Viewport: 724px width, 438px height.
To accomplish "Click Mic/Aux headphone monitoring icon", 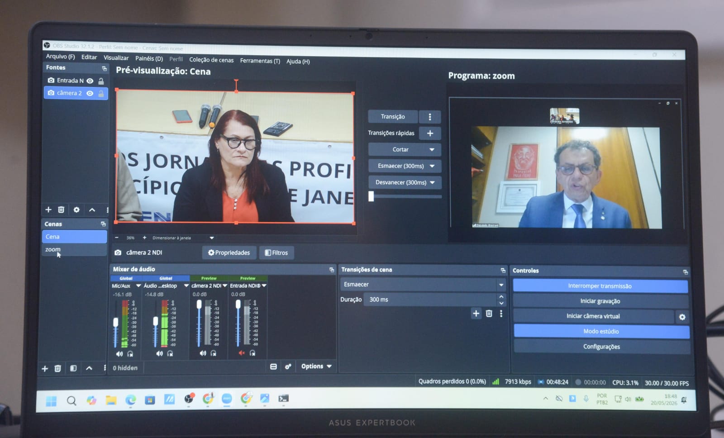I will (130, 354).
